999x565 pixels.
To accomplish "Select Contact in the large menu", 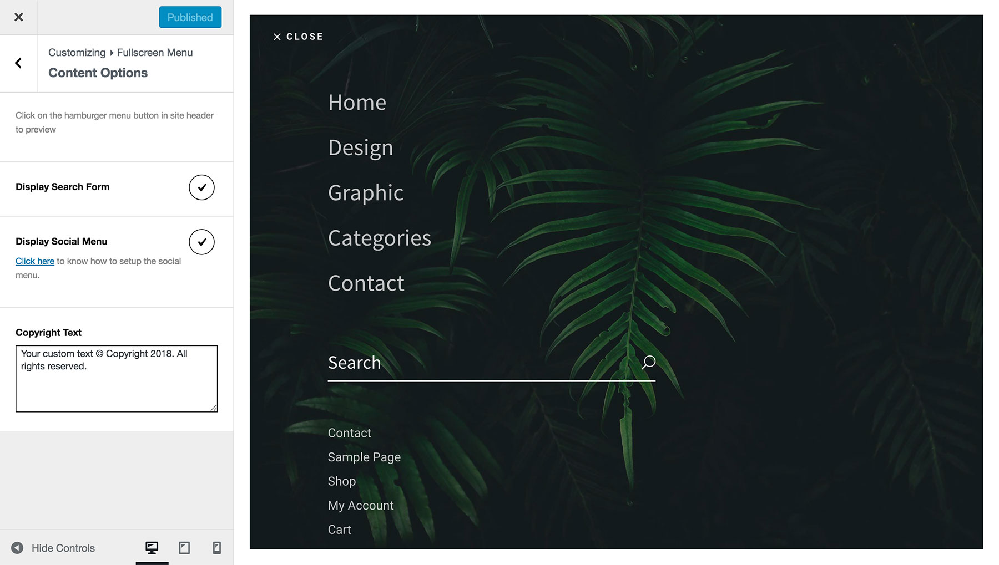I will click(x=366, y=283).
